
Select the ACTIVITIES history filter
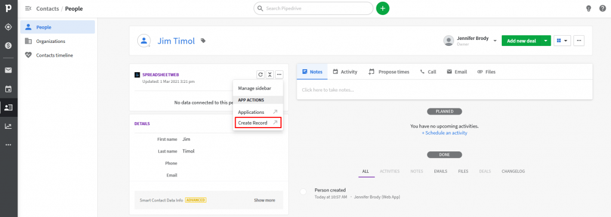click(x=390, y=172)
